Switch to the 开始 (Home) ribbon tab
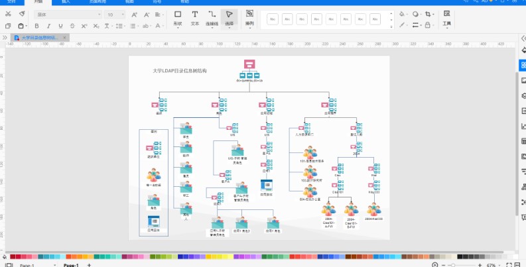Screen dimensions: 526x267 pos(38,2)
